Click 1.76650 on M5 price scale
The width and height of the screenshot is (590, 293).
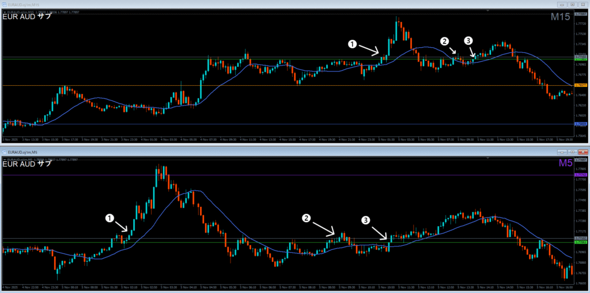coord(580,283)
